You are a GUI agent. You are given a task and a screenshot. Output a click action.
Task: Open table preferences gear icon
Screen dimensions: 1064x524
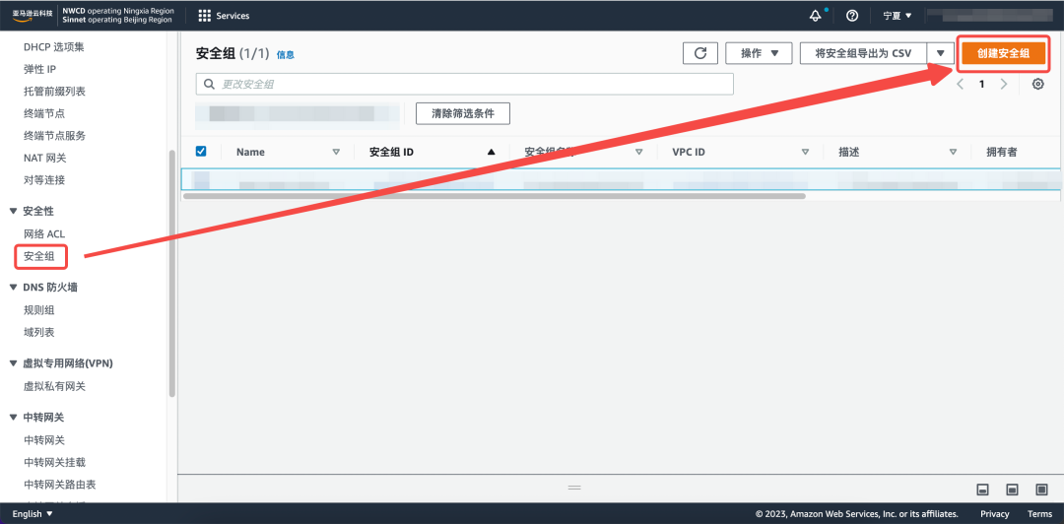(1037, 84)
